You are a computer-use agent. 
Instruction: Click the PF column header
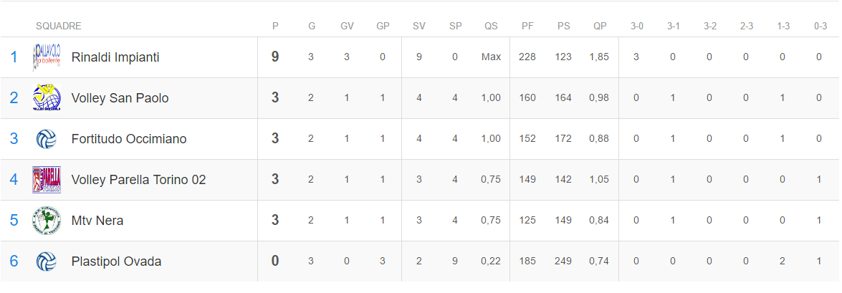point(527,26)
